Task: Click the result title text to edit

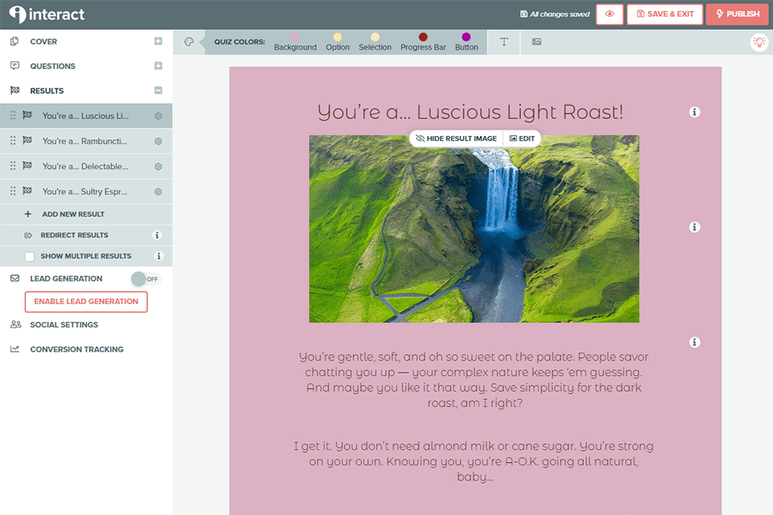Action: click(470, 113)
